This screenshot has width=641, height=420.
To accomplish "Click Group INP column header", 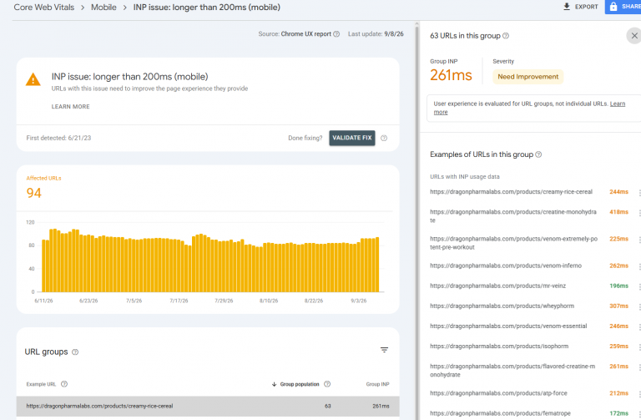I will [378, 384].
